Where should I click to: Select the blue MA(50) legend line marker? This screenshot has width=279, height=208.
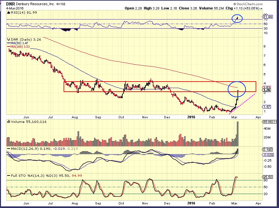(8, 43)
